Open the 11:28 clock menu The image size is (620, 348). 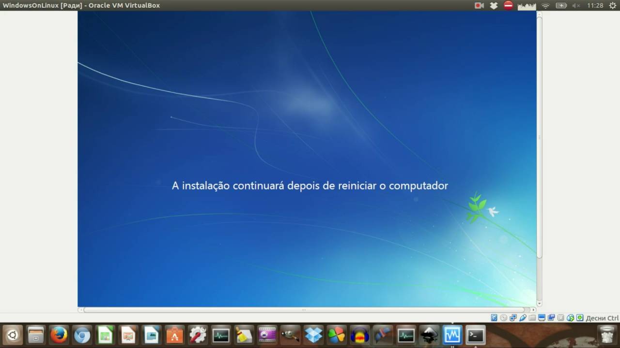click(x=595, y=5)
